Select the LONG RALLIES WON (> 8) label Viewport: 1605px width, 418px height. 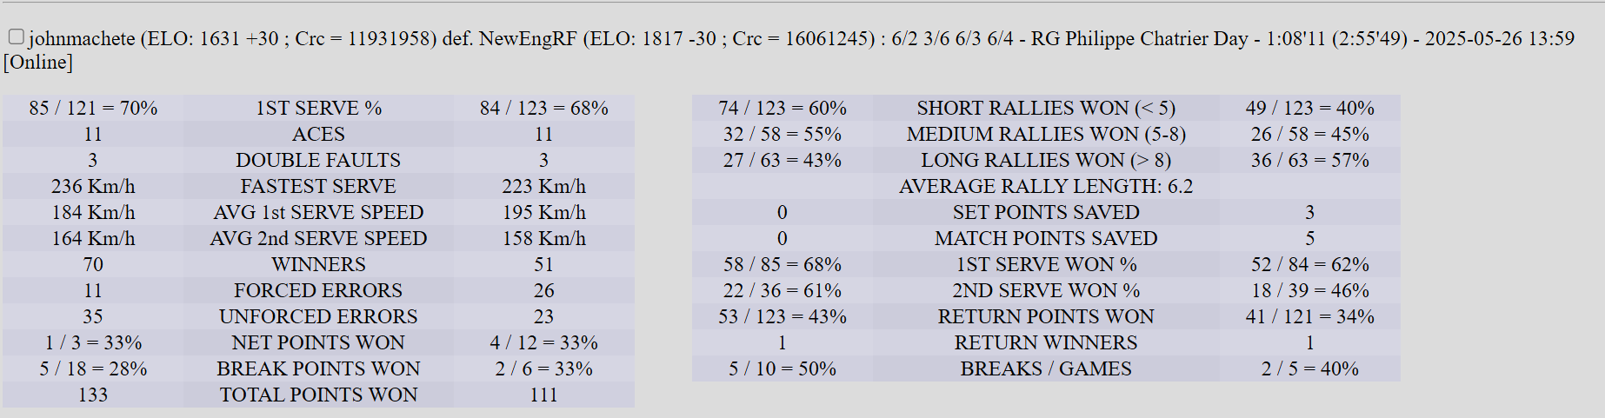[1046, 160]
